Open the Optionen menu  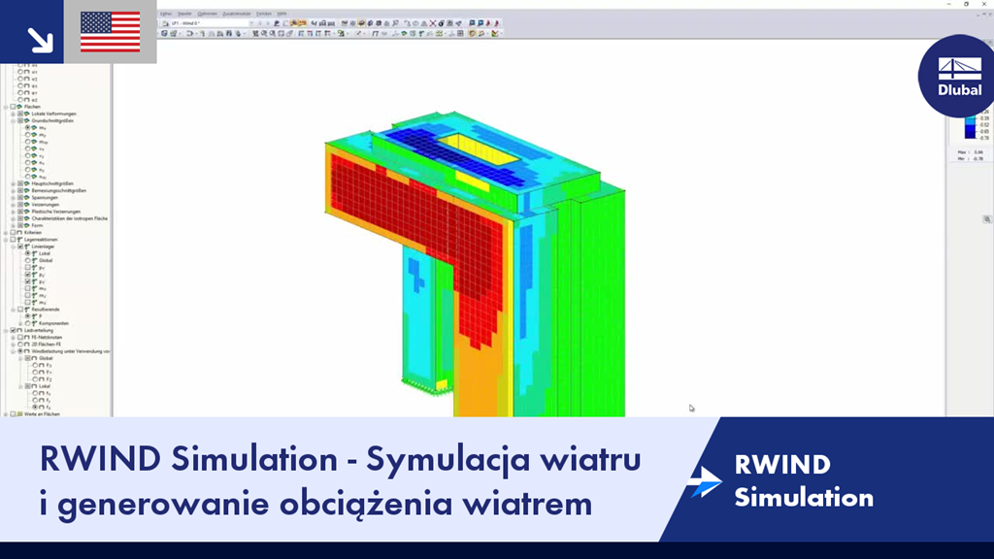coord(208,14)
